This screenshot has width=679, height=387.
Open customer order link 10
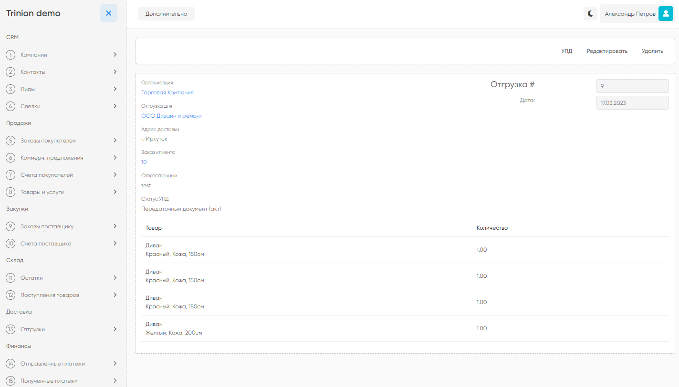point(144,162)
